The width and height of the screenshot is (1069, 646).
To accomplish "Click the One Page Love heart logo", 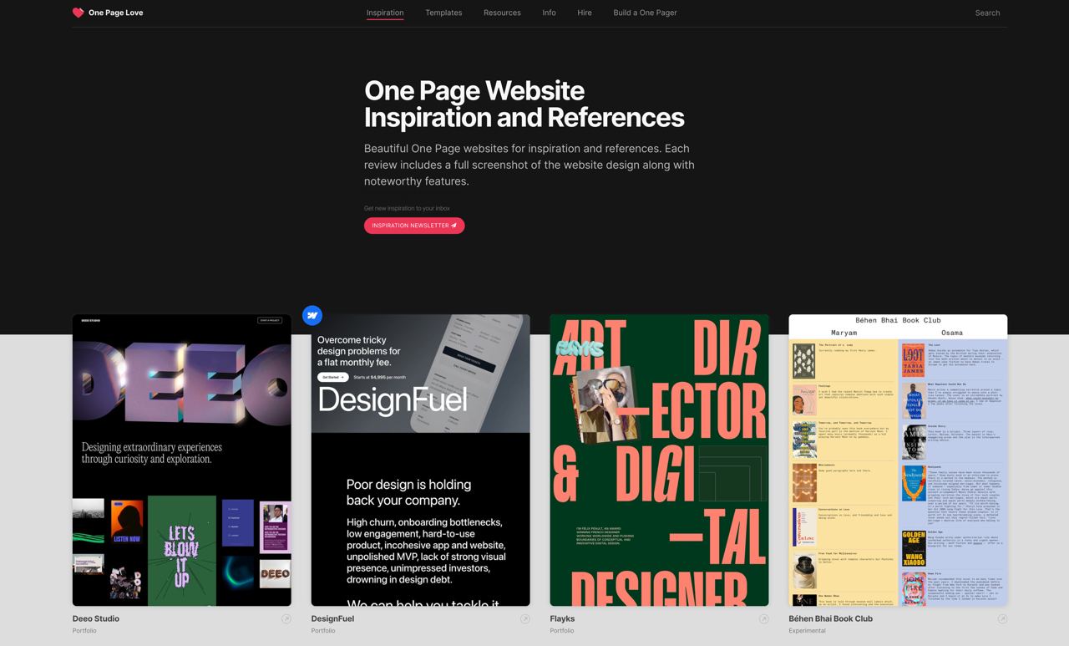I will click(79, 13).
